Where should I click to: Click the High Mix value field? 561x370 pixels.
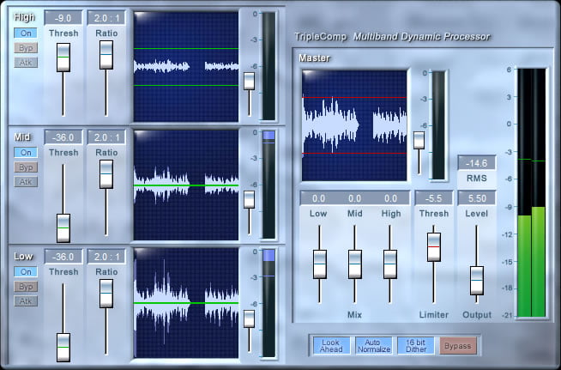390,198
